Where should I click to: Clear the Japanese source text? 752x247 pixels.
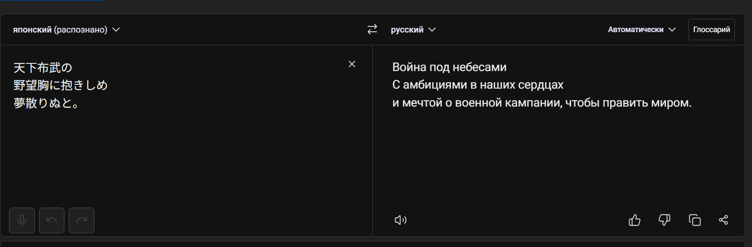pyautogui.click(x=352, y=64)
